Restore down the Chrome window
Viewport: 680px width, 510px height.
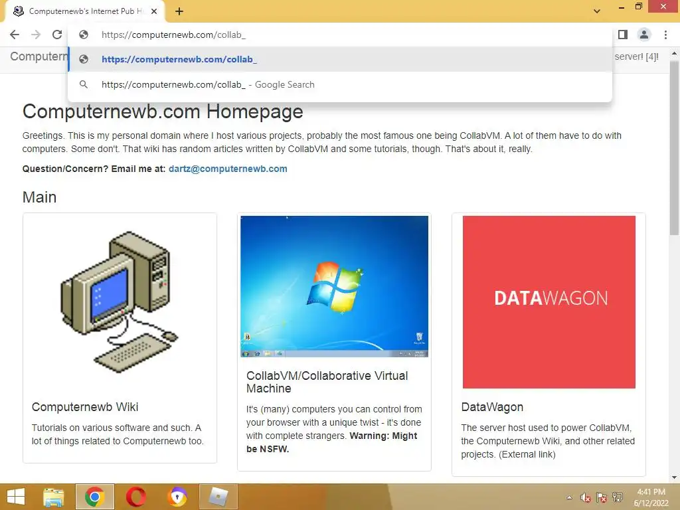[x=638, y=7]
